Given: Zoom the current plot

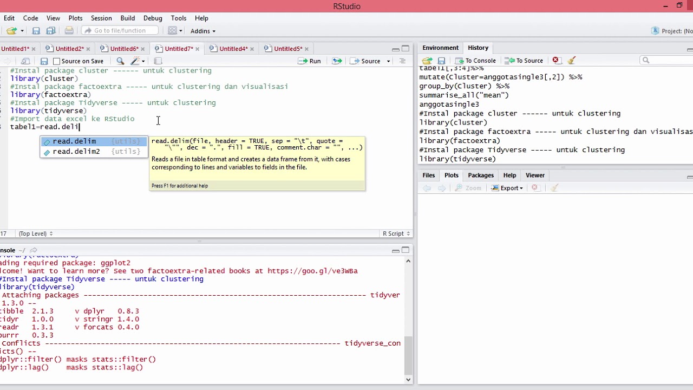Looking at the screenshot, I should pyautogui.click(x=468, y=188).
